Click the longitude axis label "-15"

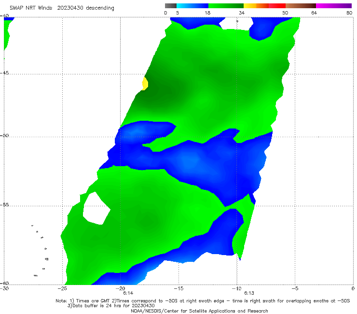178,288
